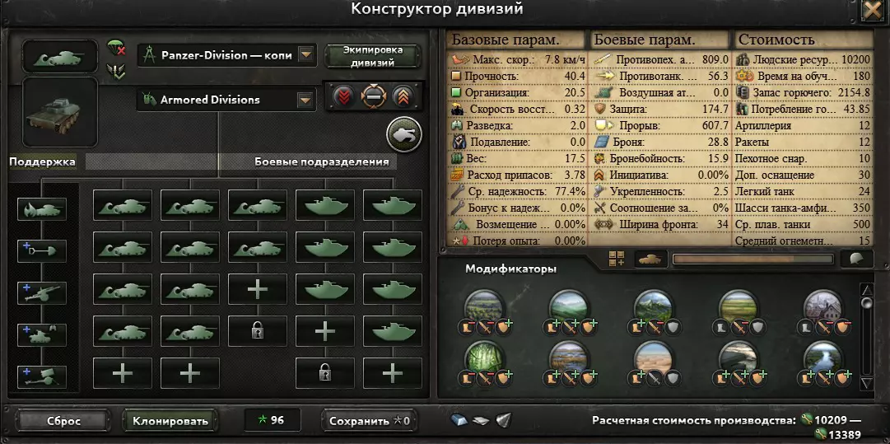Select the red lower-priority arrow button

coord(343,96)
